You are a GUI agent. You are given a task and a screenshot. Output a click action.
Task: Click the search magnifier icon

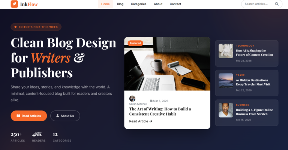(277, 4)
